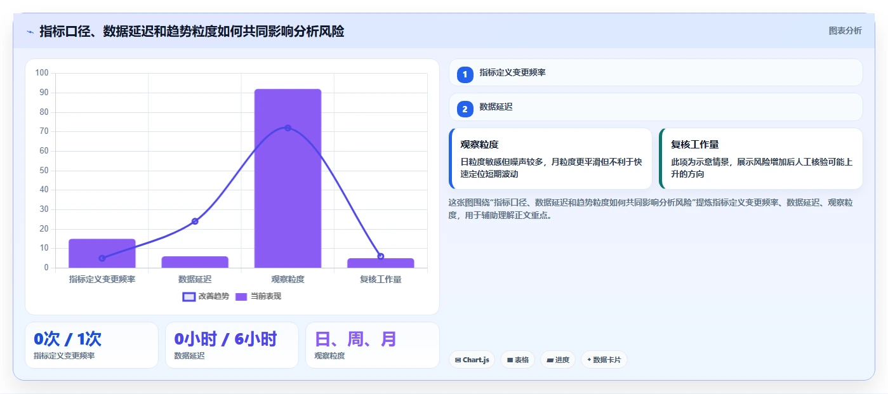Image resolution: width=888 pixels, height=394 pixels.
Task: Click trend line point at 指标定义变更频率
Action: [x=102, y=258]
